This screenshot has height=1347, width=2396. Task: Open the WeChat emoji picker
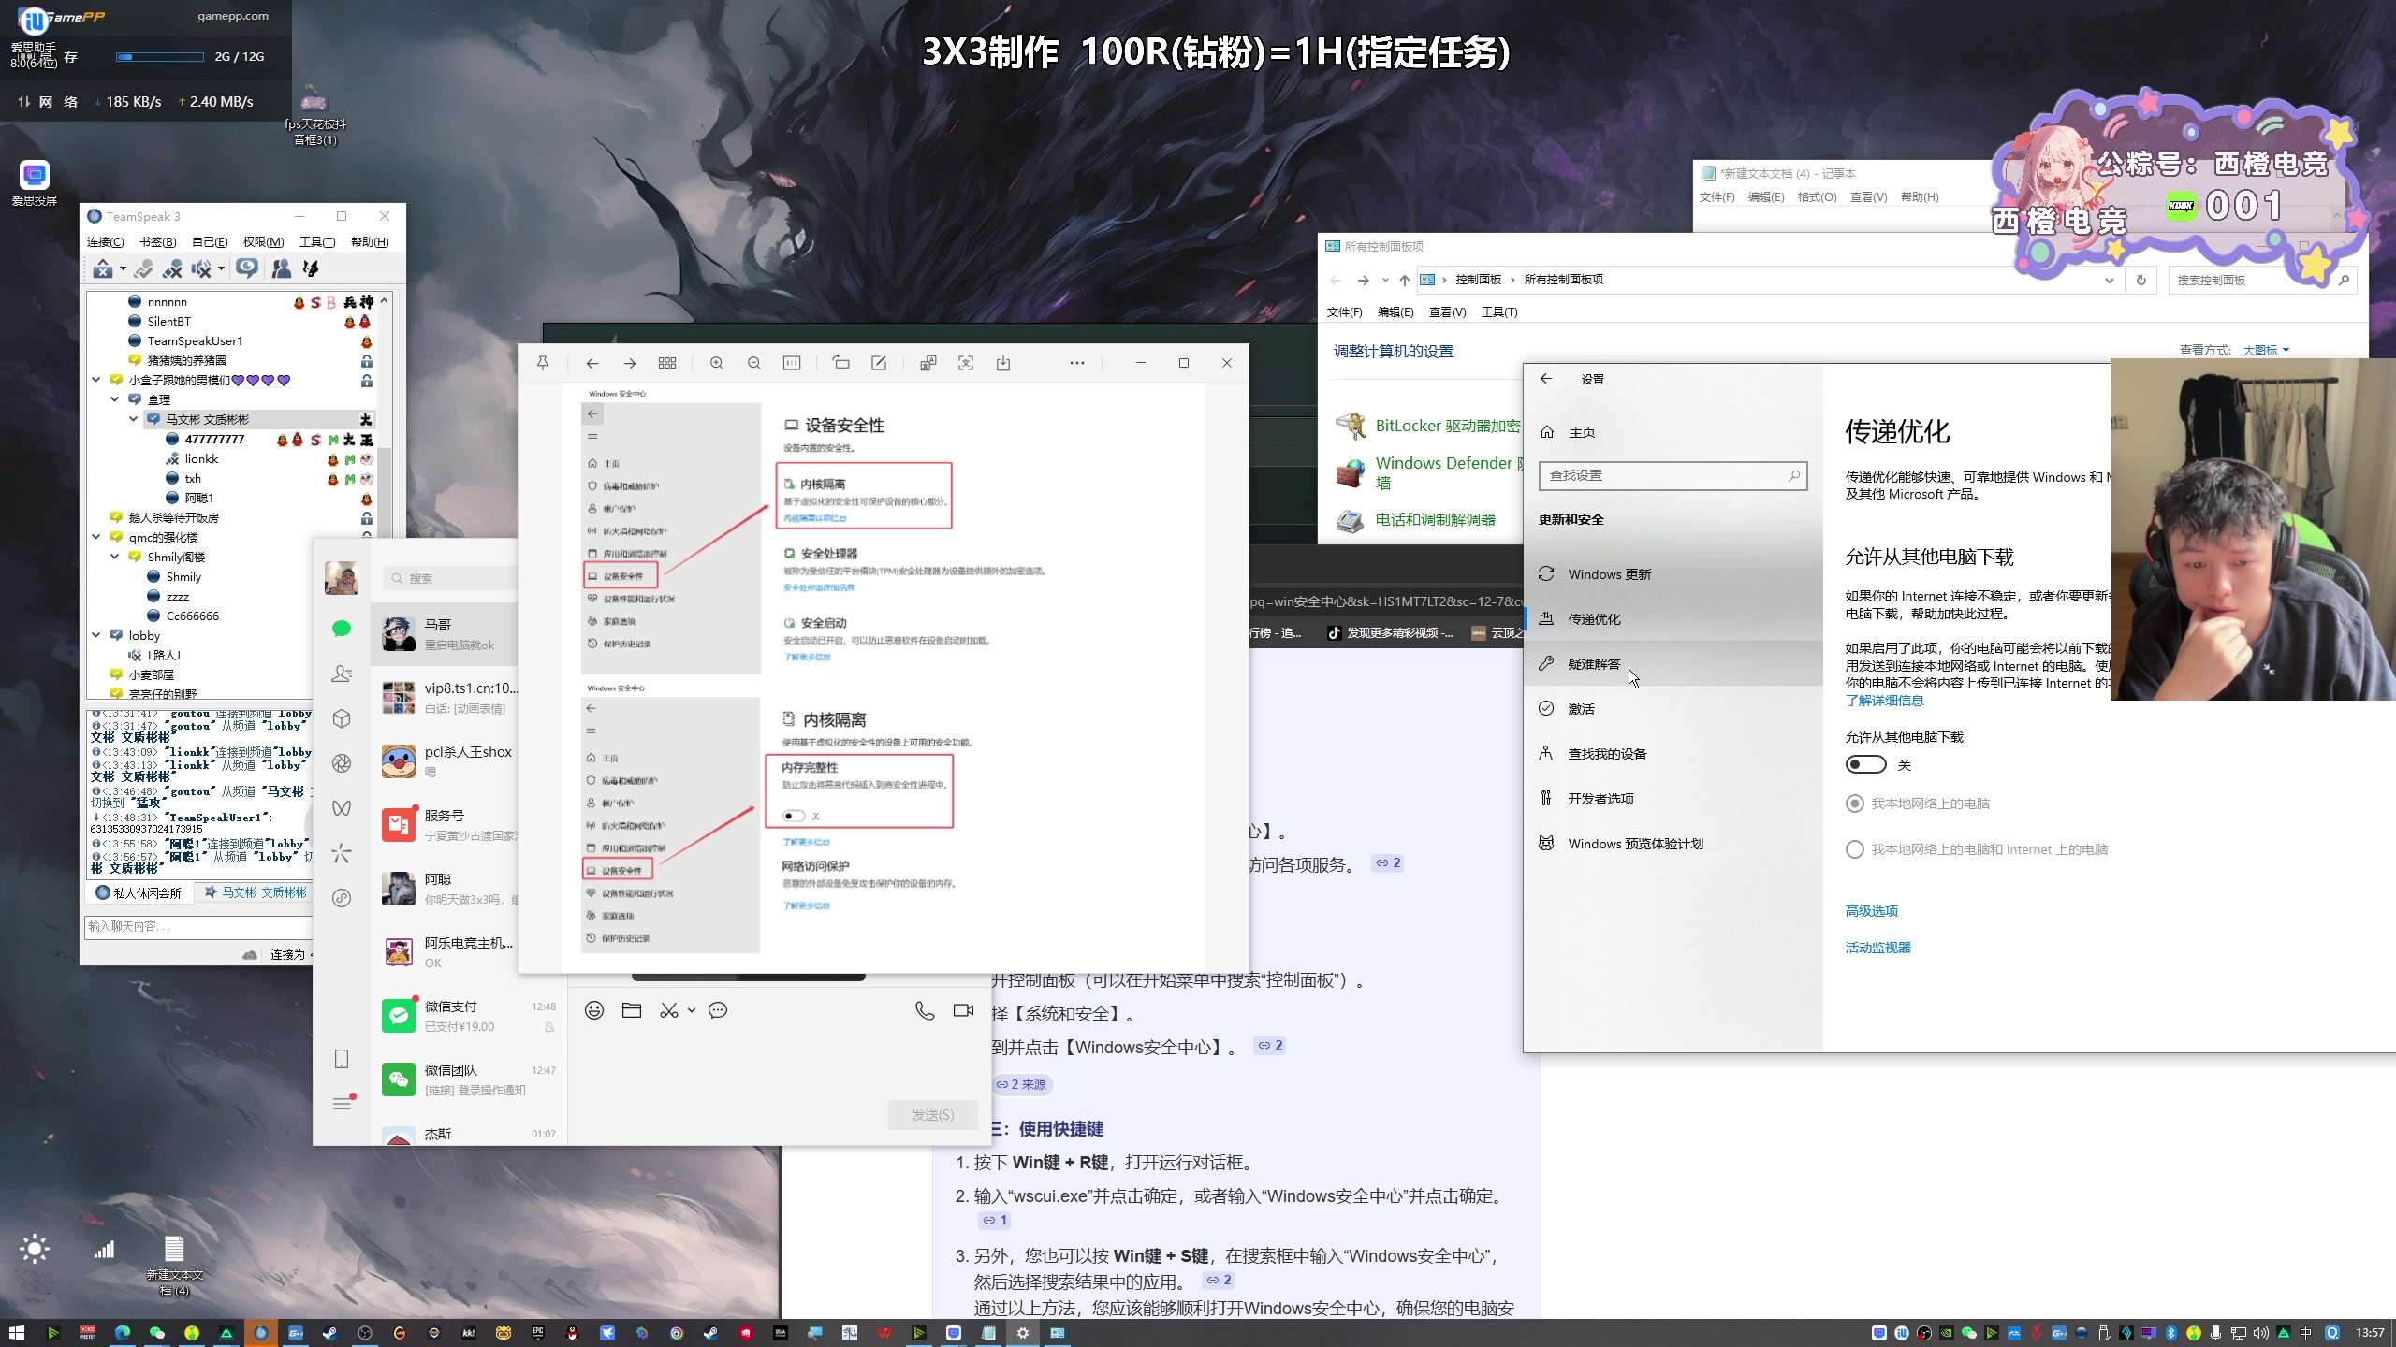pyautogui.click(x=594, y=1010)
